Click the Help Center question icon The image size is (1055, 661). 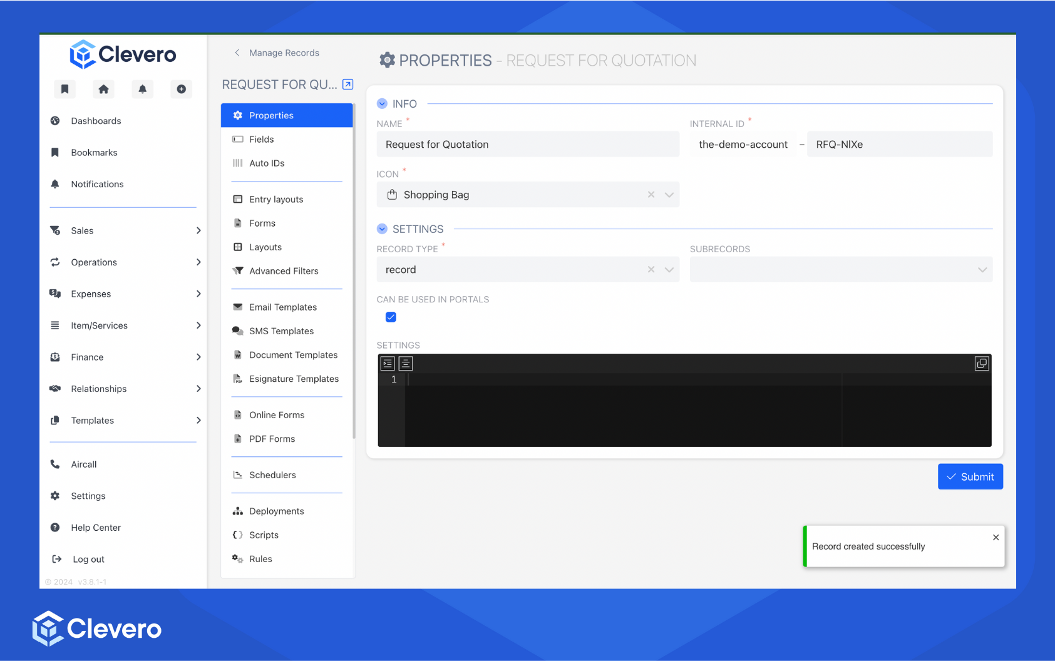coord(55,528)
